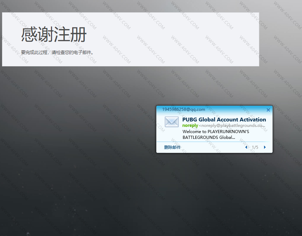Open the Welcome to PLAYERUNKNOWN'S preview text
The height and width of the screenshot is (236, 302).
tap(216, 131)
